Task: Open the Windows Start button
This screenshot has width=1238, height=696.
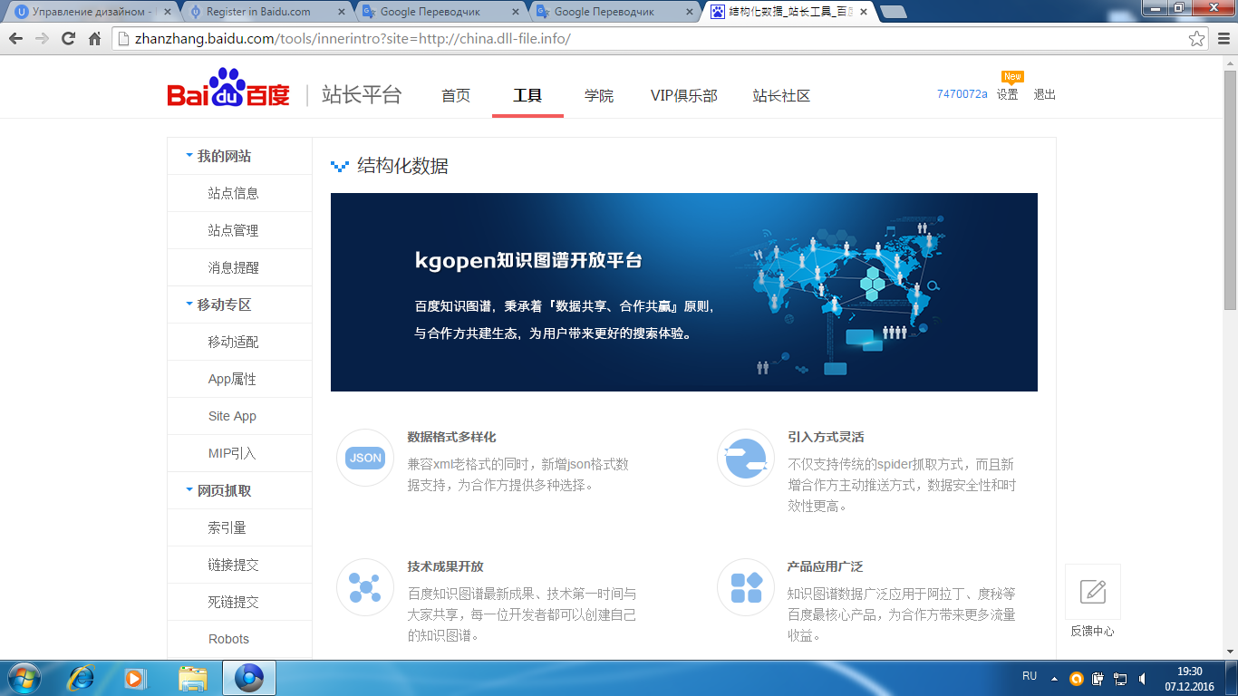Action: tap(23, 678)
